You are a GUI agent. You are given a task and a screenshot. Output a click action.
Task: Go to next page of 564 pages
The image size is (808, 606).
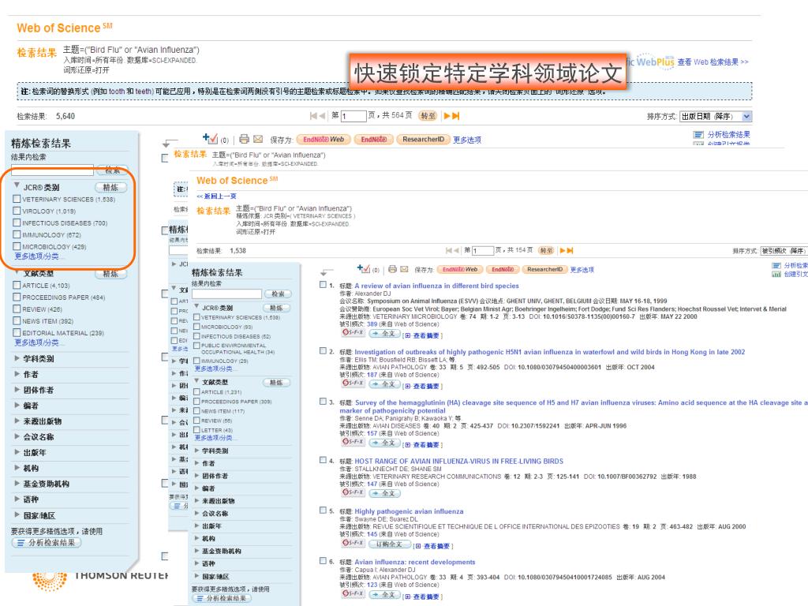click(447, 116)
